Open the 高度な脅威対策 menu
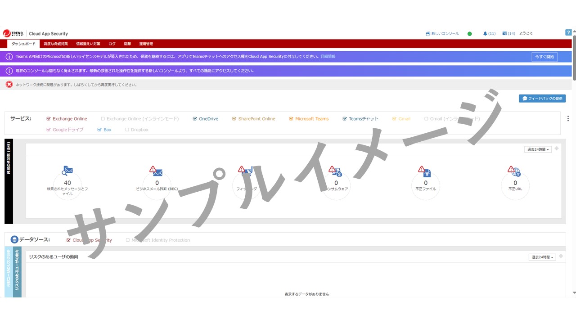Screen dimensions: 576x324 (56, 44)
